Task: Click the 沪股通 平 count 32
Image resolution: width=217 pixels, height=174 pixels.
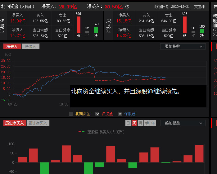Action: pos(87,28)
